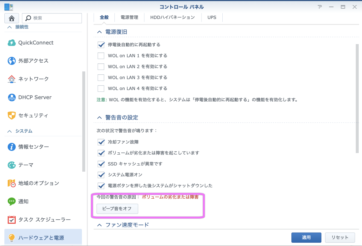Collapse the 警告音の設定 section
Image resolution: width=362 pixels, height=246 pixels.
click(99, 117)
